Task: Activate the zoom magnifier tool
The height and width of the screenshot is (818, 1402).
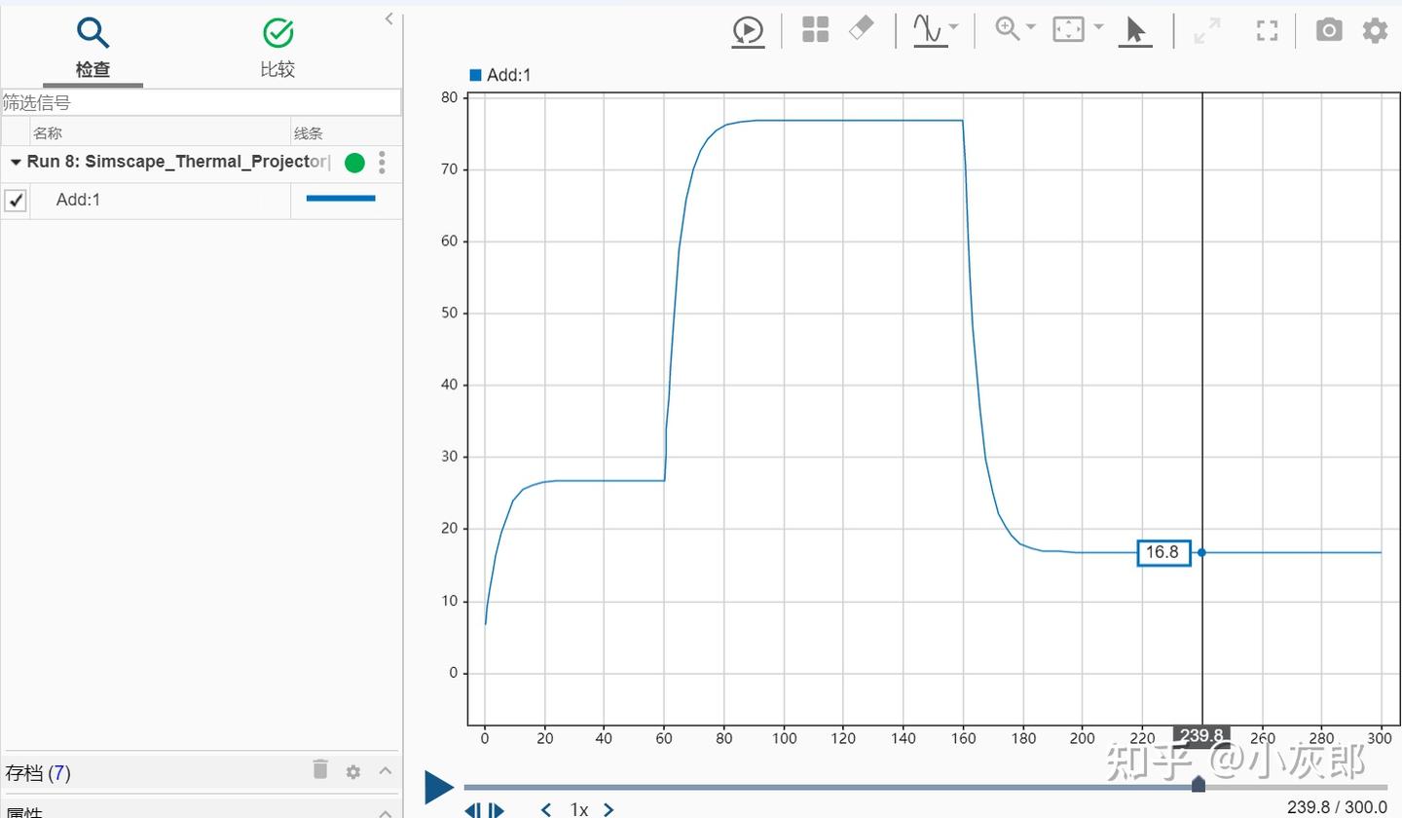Action: [1006, 29]
